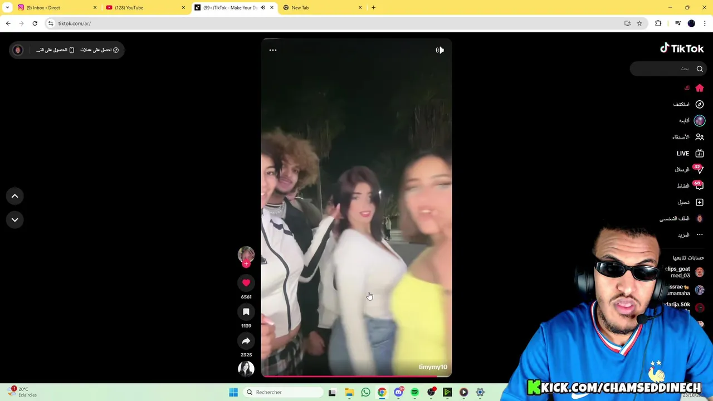Open the TikTok Home (For You) icon
Image resolution: width=713 pixels, height=401 pixels.
click(x=700, y=88)
